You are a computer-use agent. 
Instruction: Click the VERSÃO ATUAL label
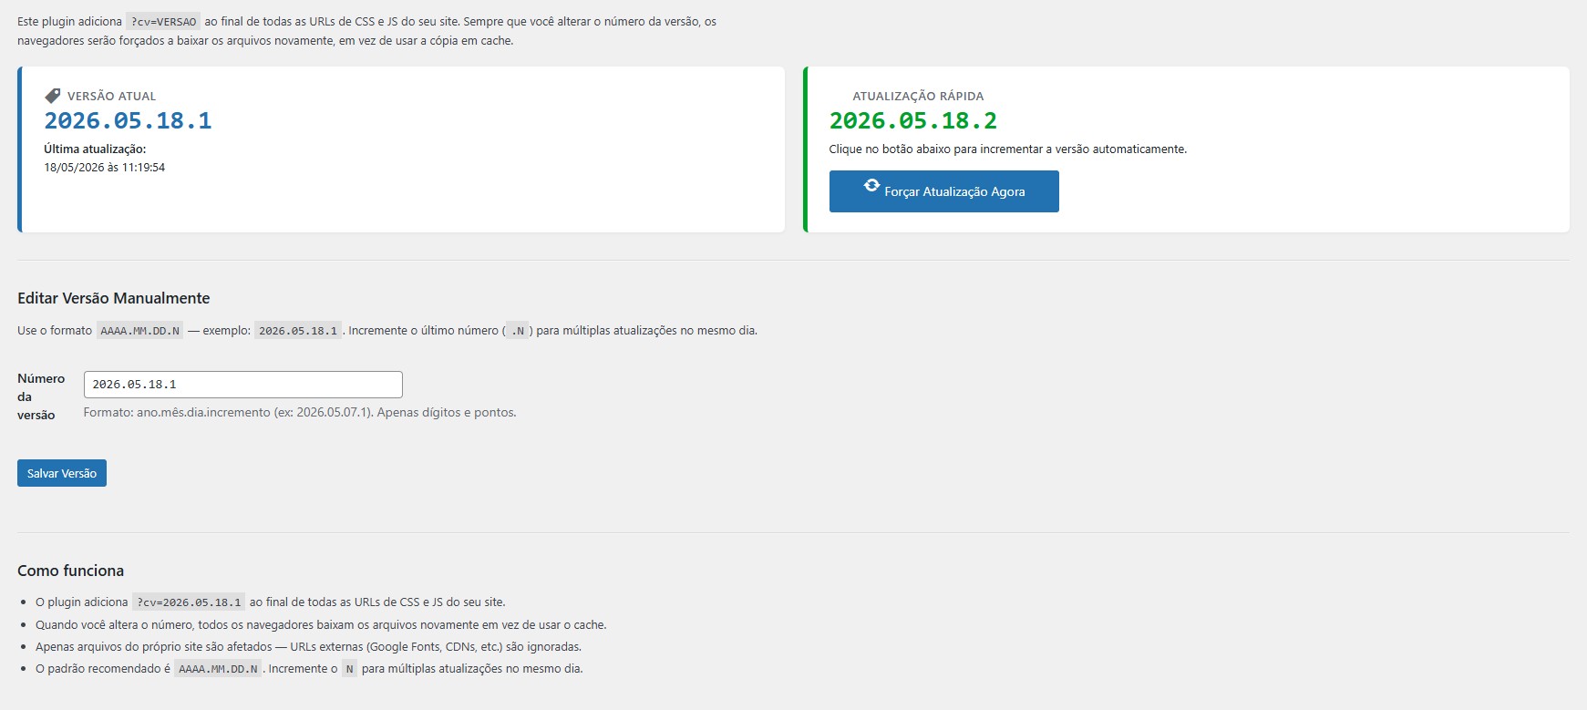[111, 96]
